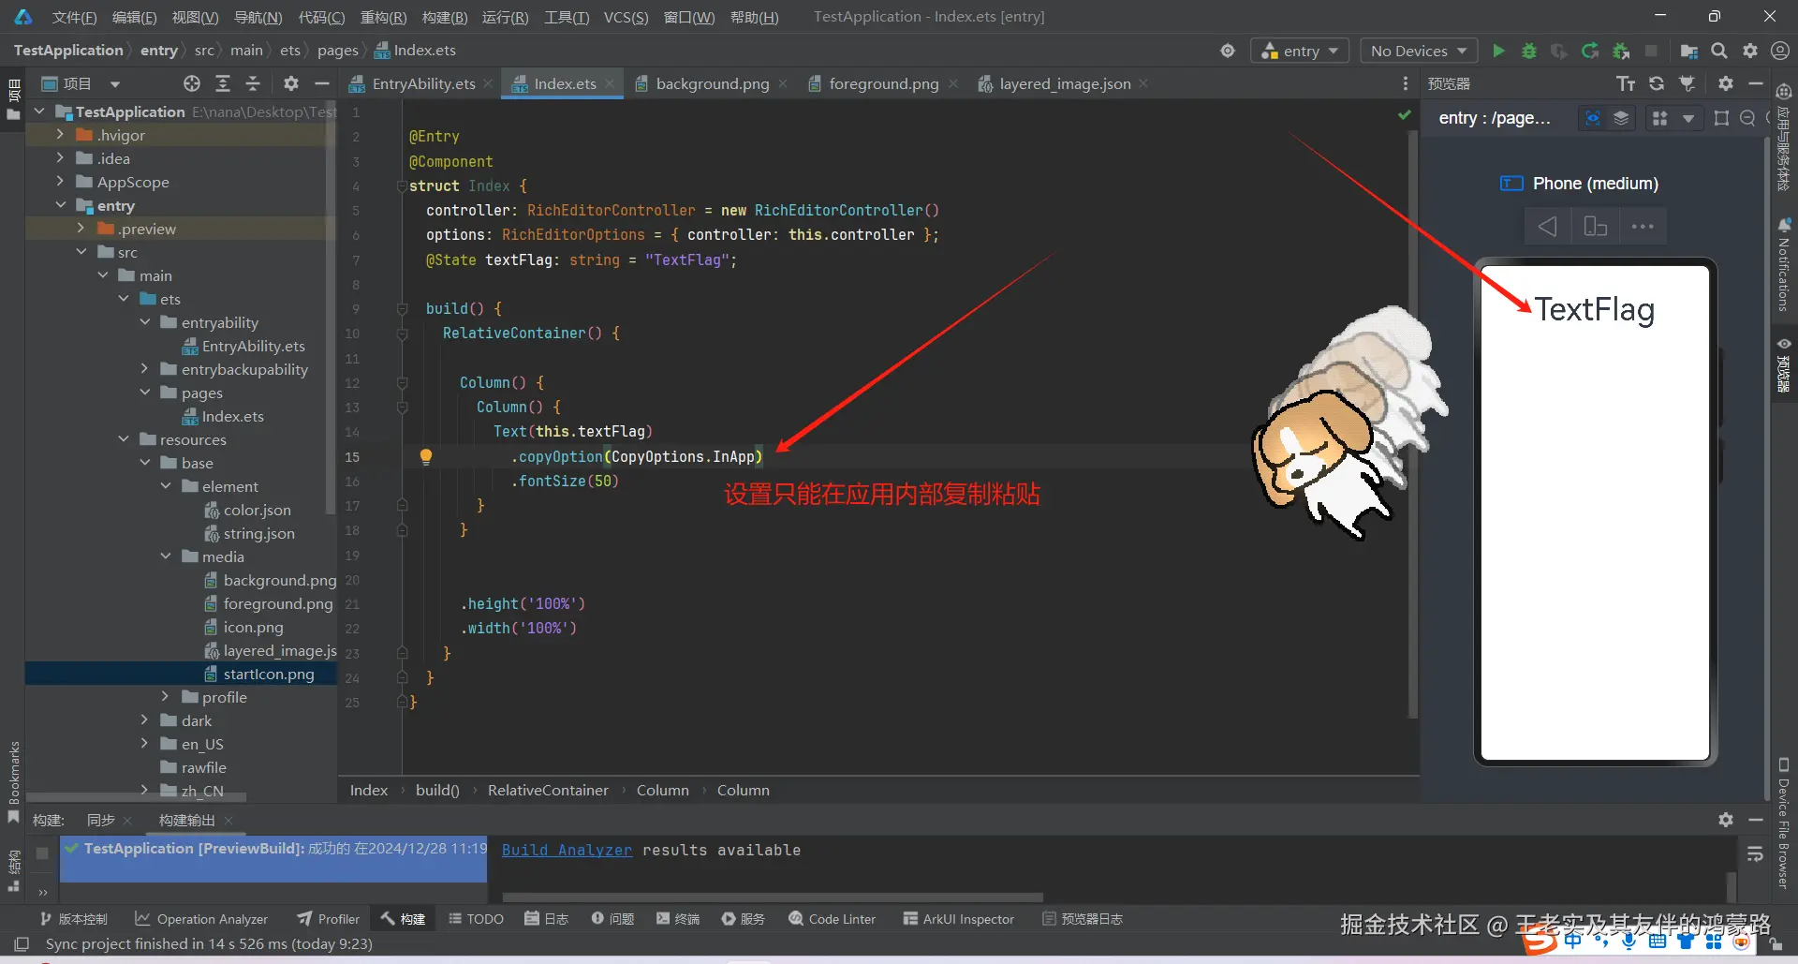The image size is (1798, 964).
Task: Click the pages breadcrumb in navigation bar
Action: [337, 51]
